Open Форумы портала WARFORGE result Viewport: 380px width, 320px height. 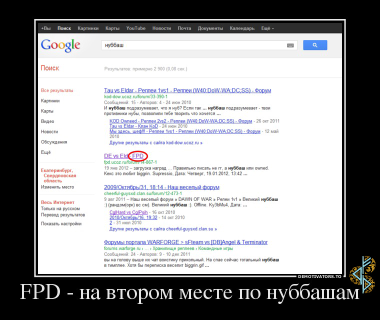186,242
